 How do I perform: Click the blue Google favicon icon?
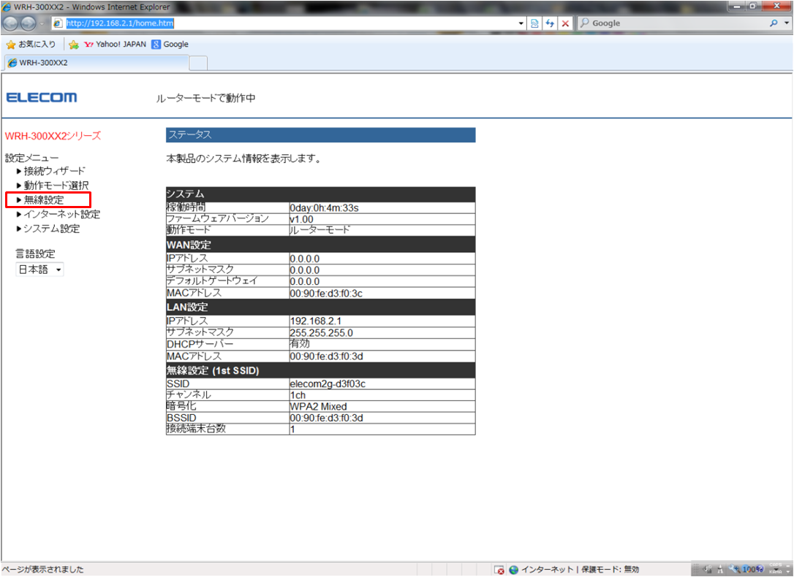(x=156, y=45)
